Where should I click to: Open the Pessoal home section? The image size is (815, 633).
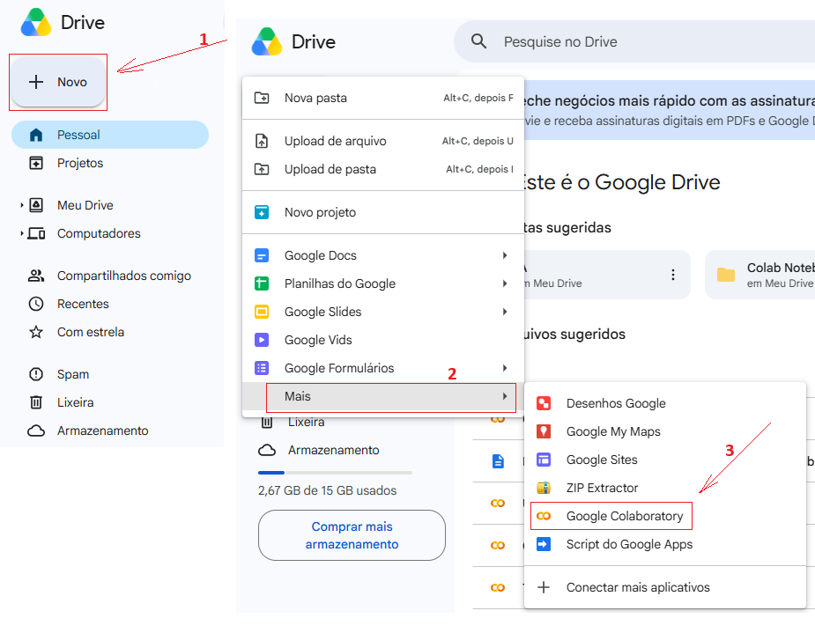click(109, 135)
